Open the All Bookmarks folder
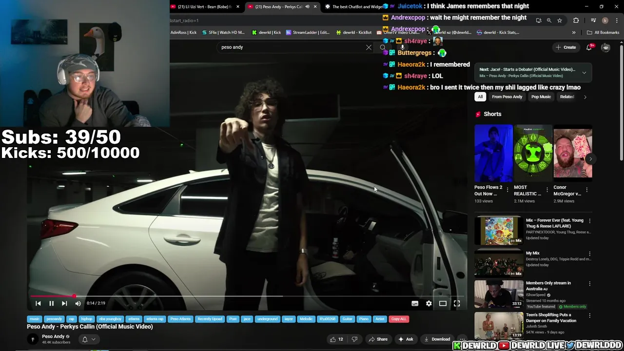624x351 pixels. (603, 33)
